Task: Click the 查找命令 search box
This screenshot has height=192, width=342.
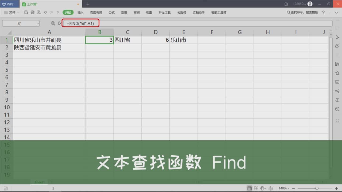Action: [x=302, y=13]
